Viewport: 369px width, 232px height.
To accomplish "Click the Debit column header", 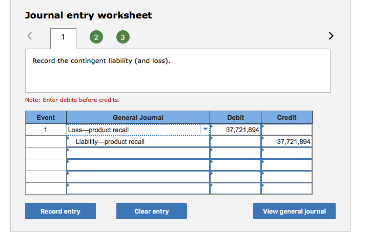I will (x=236, y=117).
